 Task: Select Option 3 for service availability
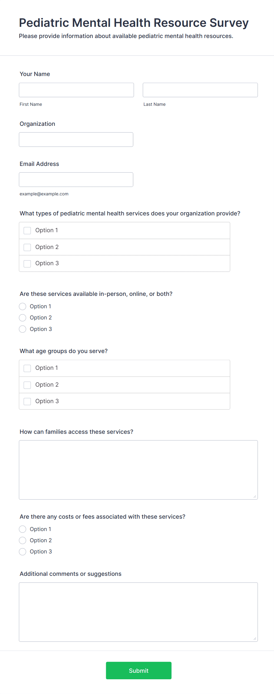click(23, 329)
